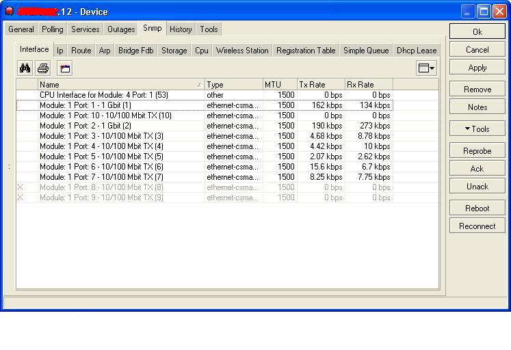This screenshot has width=511, height=350.
Task: Select disabled row Module: 1 Port: 9 - 10/100 Mbit TX (9)
Action: [205, 198]
